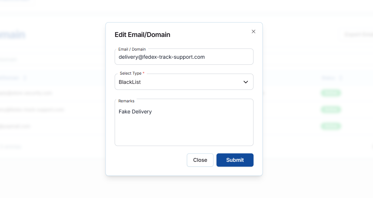Screen dimensions: 373x198
Task: Click the Email / Domain input field
Action: 184,57
